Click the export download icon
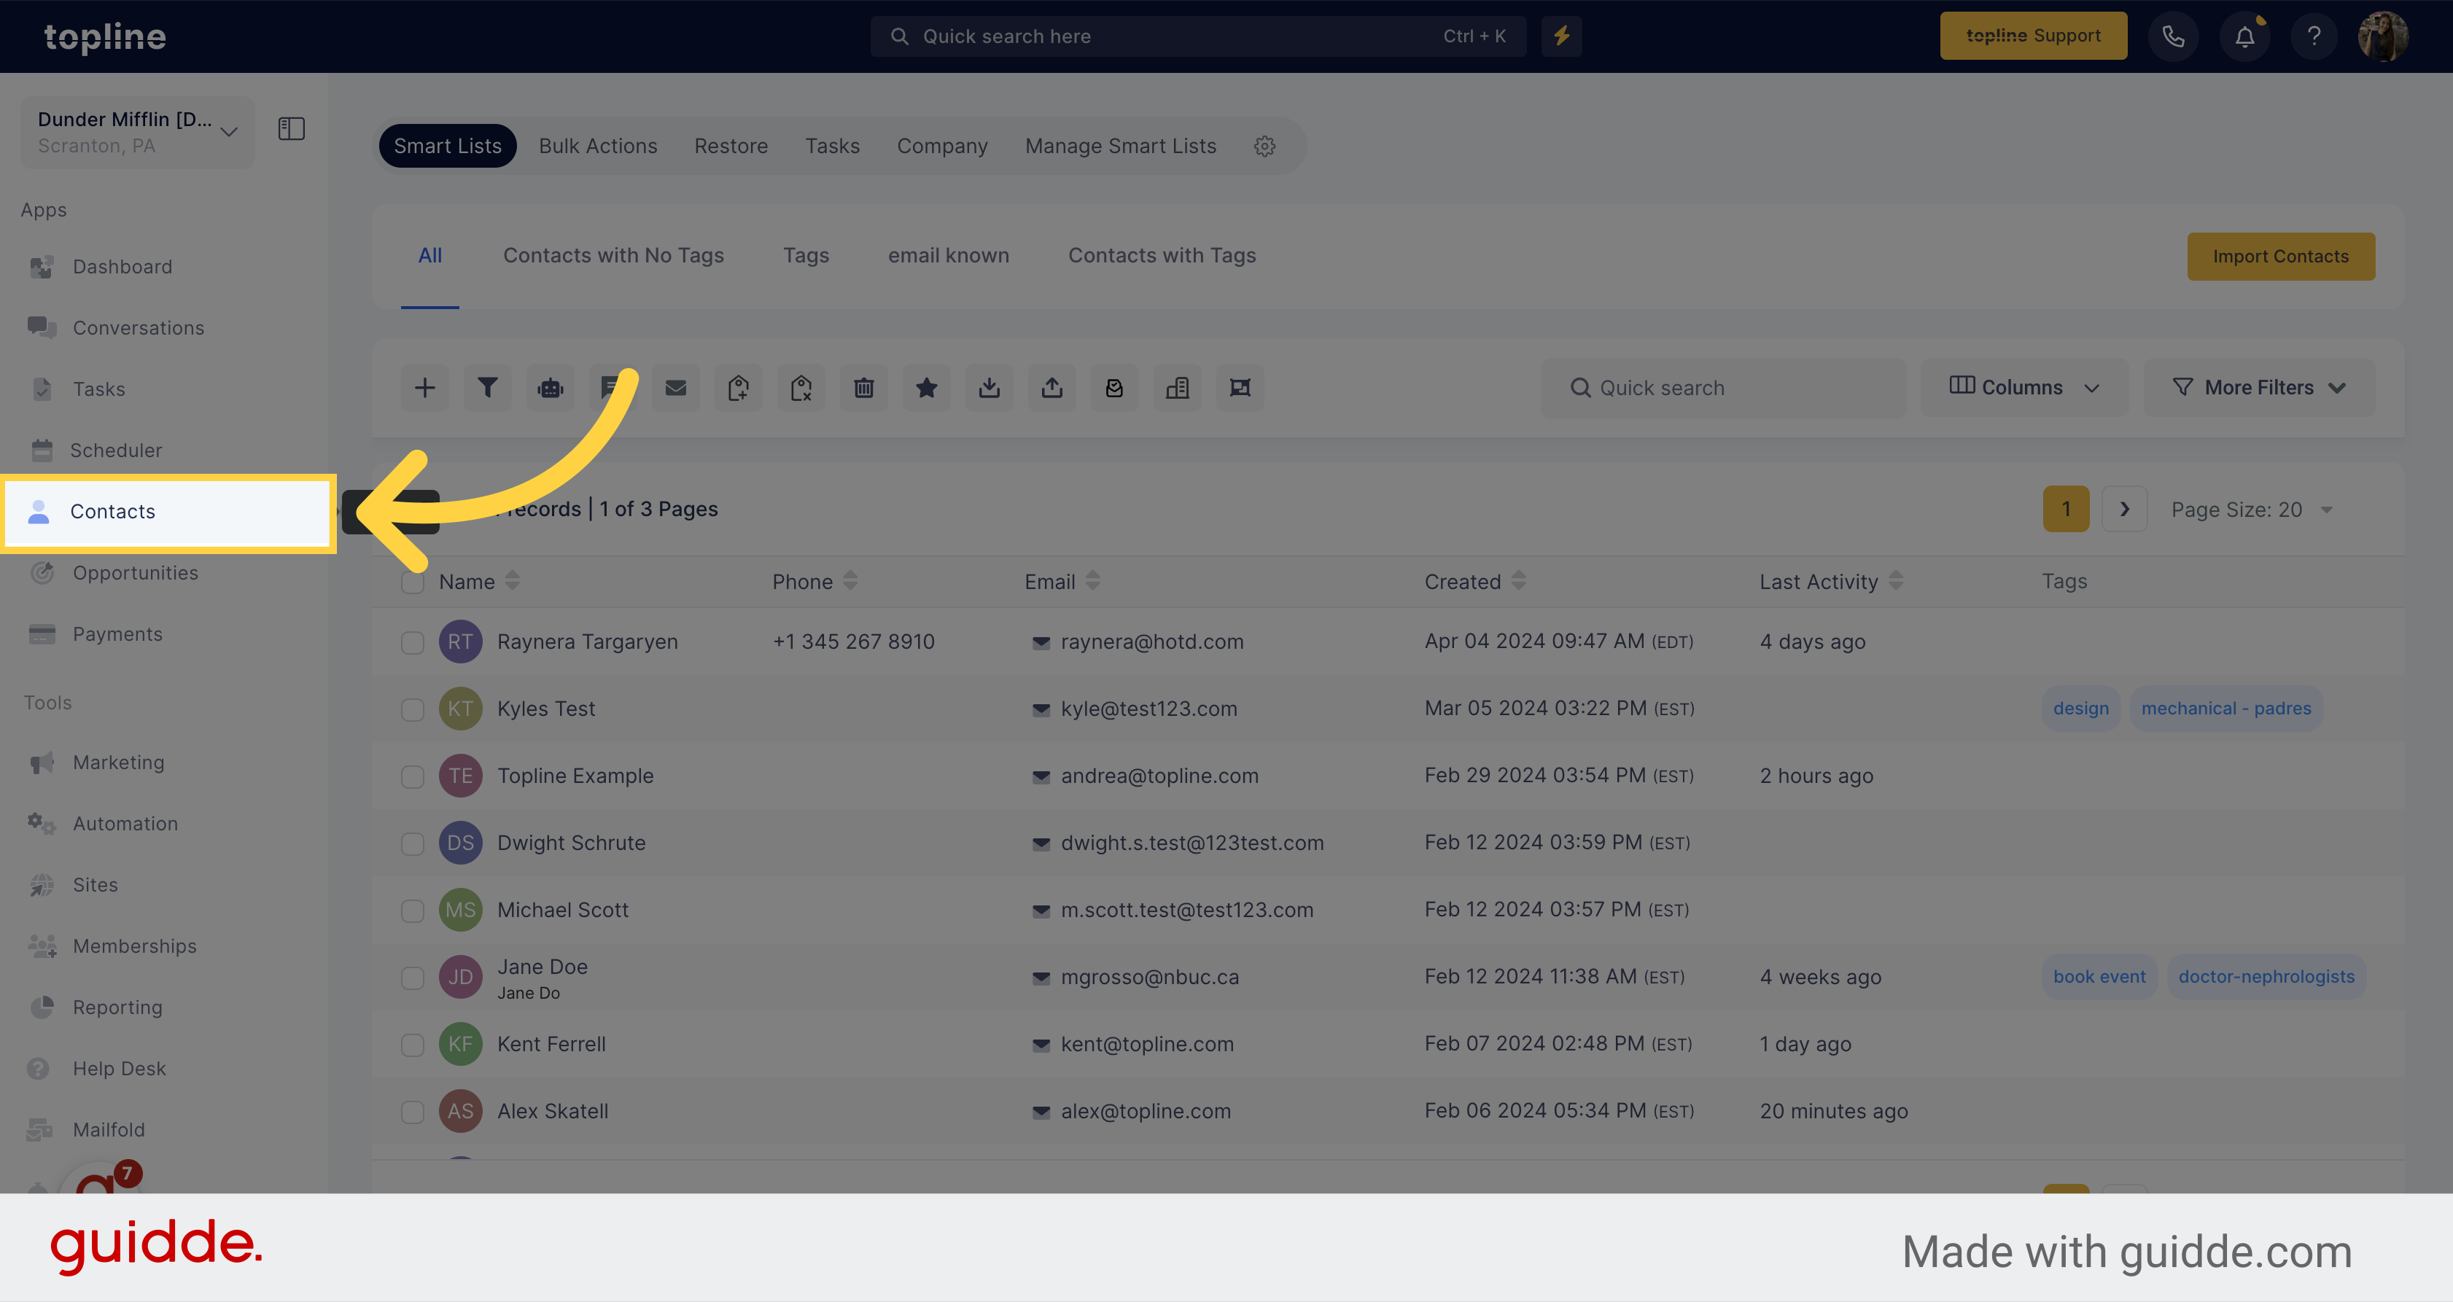 pos(990,387)
